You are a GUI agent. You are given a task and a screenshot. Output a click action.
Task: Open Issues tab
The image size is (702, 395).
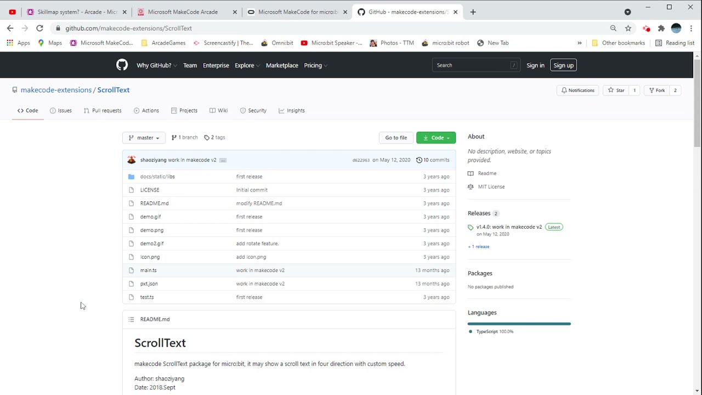point(61,110)
